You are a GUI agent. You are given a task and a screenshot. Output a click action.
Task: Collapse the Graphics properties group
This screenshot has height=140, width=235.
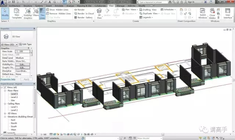pos(29,48)
